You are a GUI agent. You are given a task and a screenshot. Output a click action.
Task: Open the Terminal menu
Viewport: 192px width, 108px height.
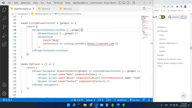(58, 3)
